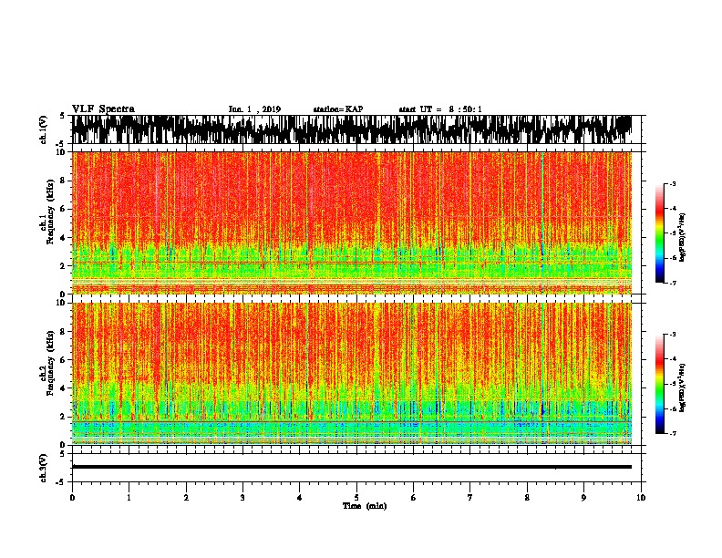Viewport: 722px width, 558px height.
Task: Click the ch.2 colorbar log(PSD) unit label
Action: click(683, 387)
